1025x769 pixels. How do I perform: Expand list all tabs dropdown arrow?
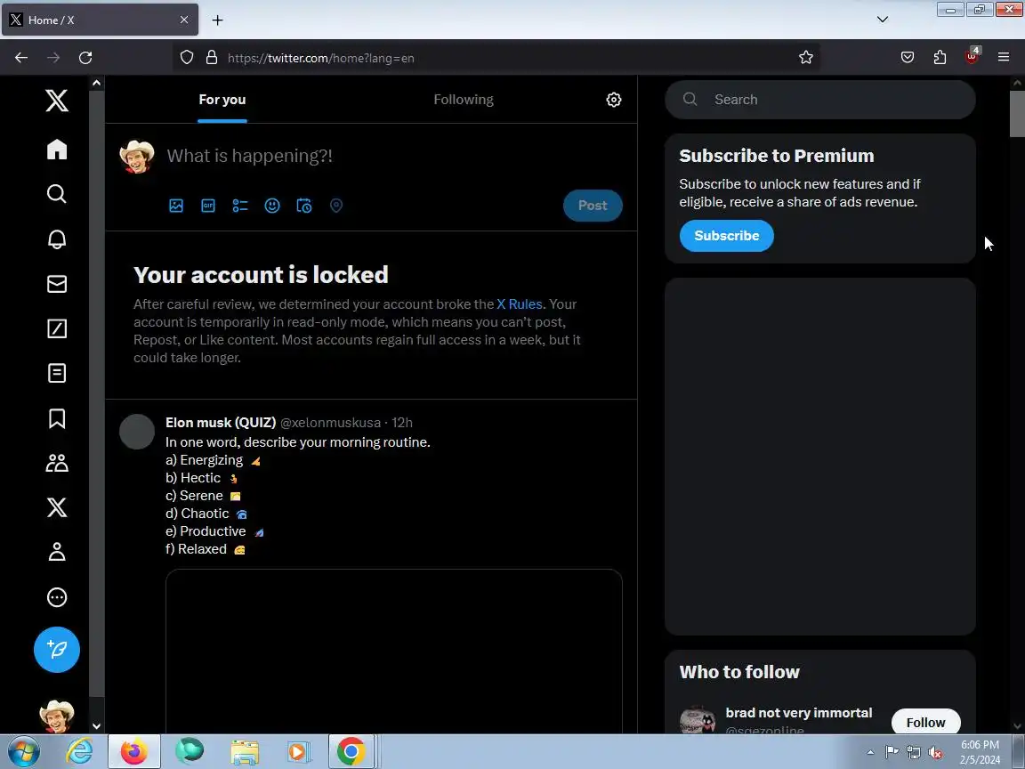pyautogui.click(x=883, y=20)
